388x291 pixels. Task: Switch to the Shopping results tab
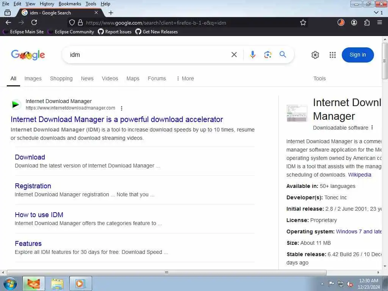[61, 78]
